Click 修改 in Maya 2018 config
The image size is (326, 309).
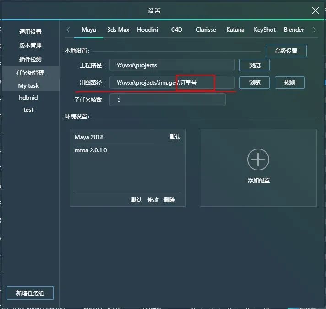(153, 200)
